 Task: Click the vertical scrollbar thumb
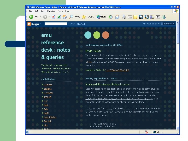pyautogui.click(x=178, y=34)
